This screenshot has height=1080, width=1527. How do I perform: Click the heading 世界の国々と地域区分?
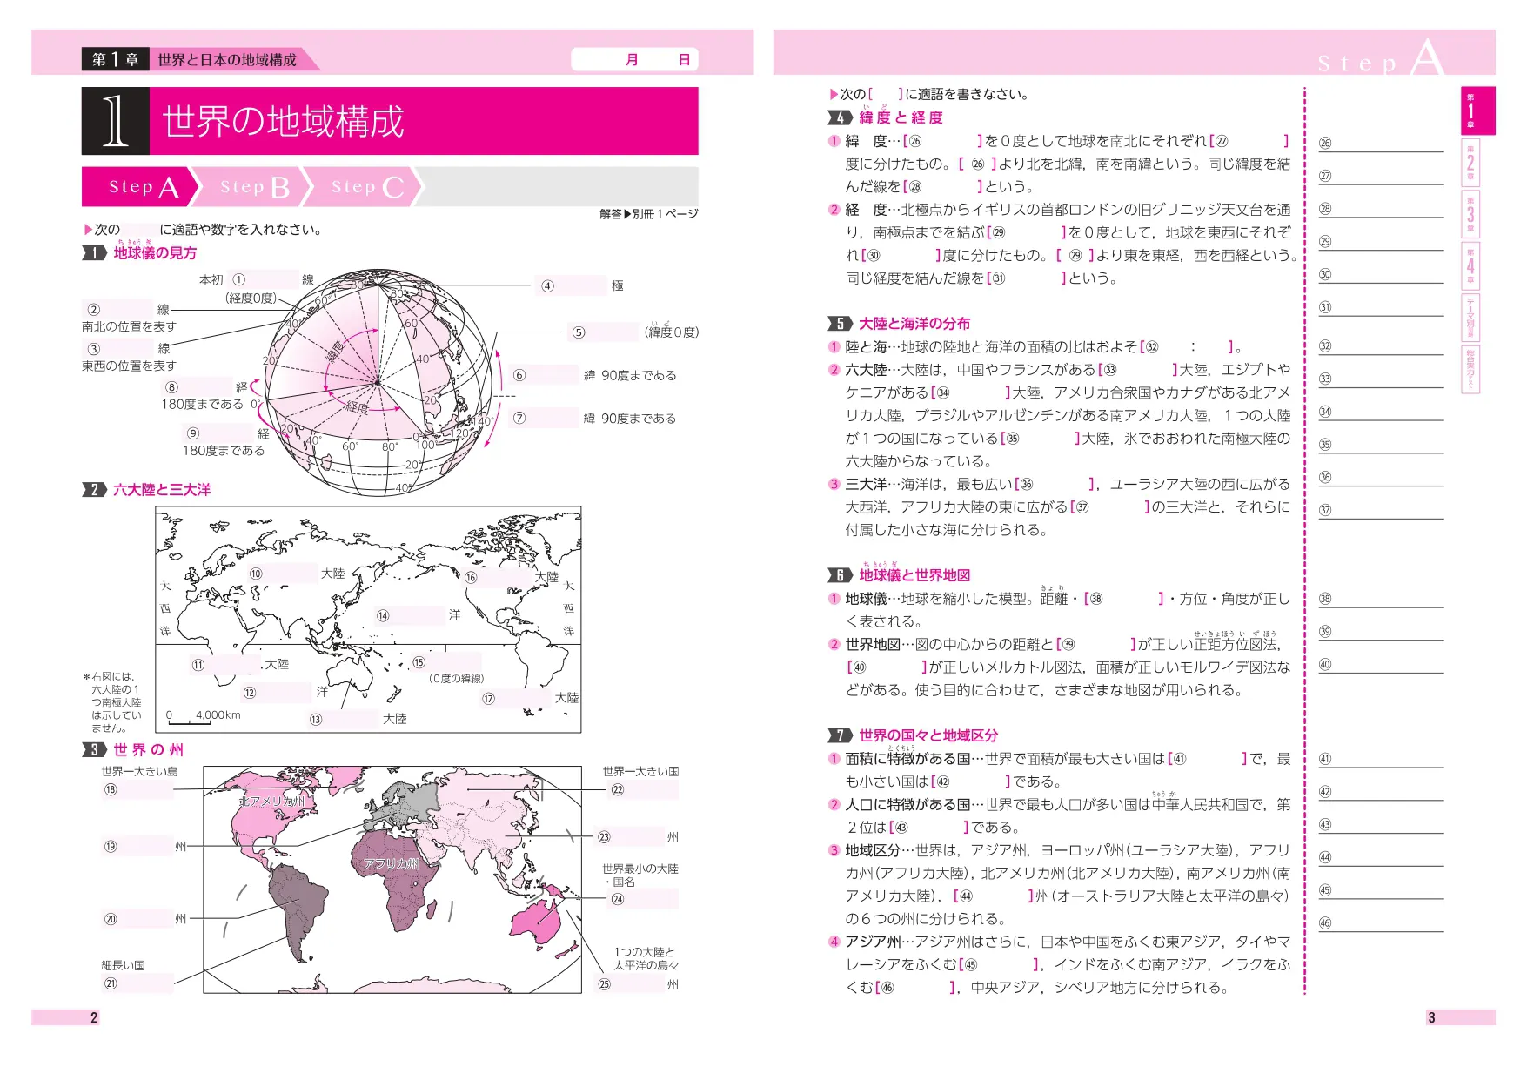[x=928, y=735]
